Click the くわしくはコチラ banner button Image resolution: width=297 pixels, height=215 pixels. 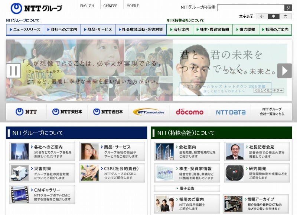point(269,90)
